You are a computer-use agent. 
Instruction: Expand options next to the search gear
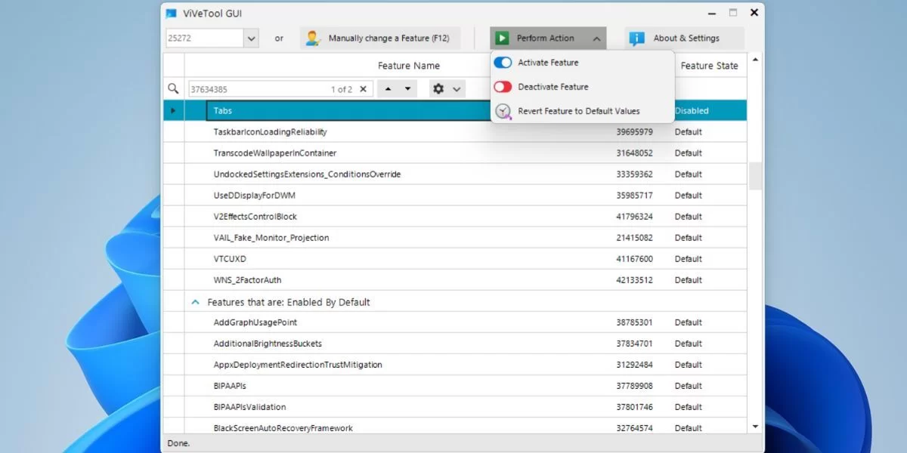tap(455, 88)
